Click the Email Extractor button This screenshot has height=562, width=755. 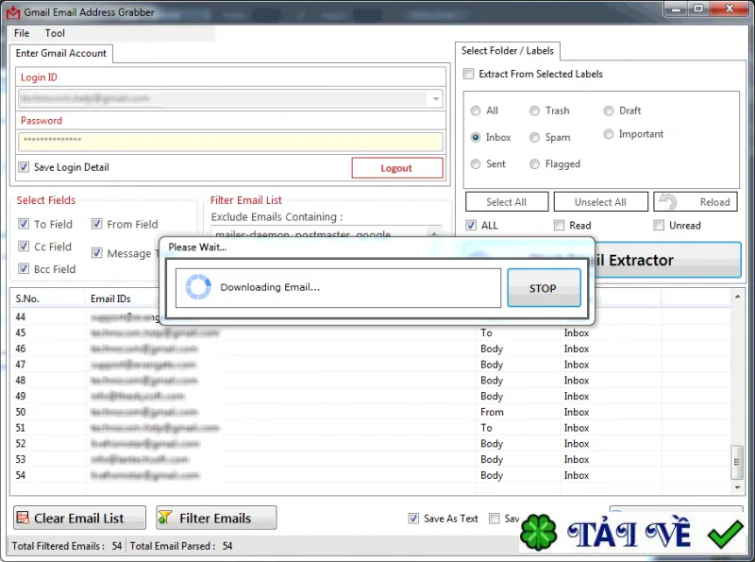pyautogui.click(x=668, y=261)
